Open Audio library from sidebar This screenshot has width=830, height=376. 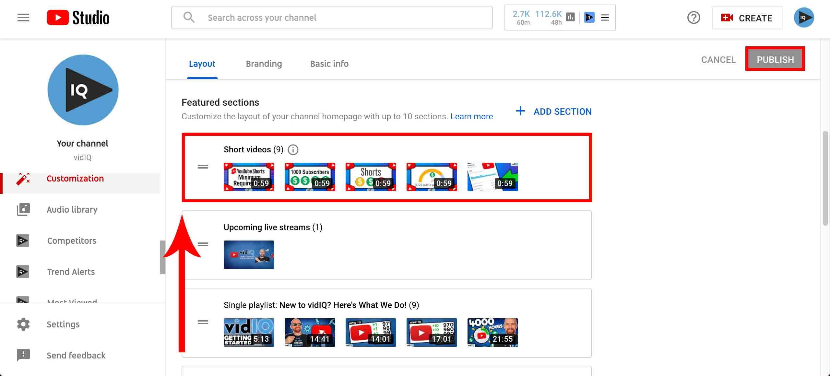click(72, 209)
